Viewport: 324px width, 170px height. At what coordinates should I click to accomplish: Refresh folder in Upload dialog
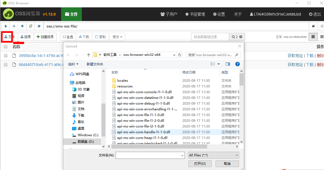[x=180, y=55]
